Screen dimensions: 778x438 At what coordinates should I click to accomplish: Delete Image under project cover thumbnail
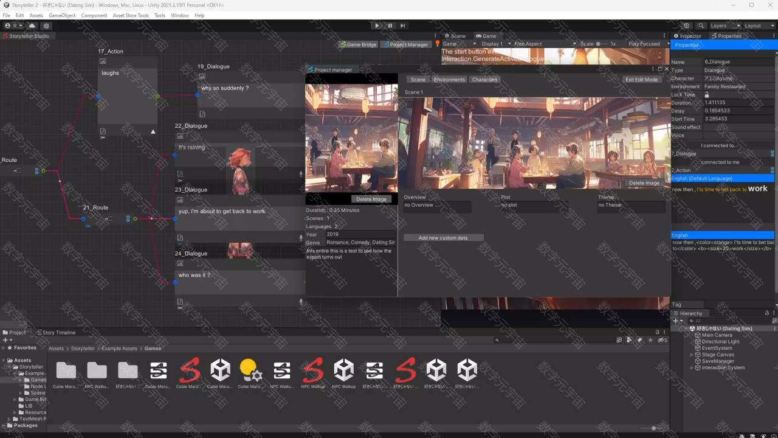(x=371, y=200)
